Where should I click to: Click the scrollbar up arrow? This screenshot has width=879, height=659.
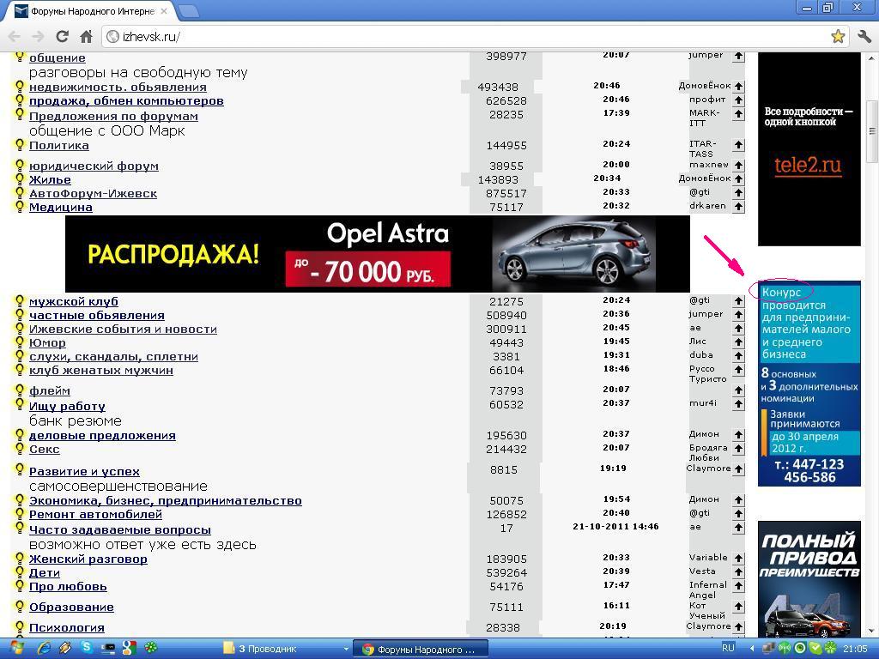(872, 57)
